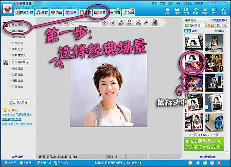231x167 pixels.
Task: Click the 重做 redo icon
Action: click(x=130, y=23)
